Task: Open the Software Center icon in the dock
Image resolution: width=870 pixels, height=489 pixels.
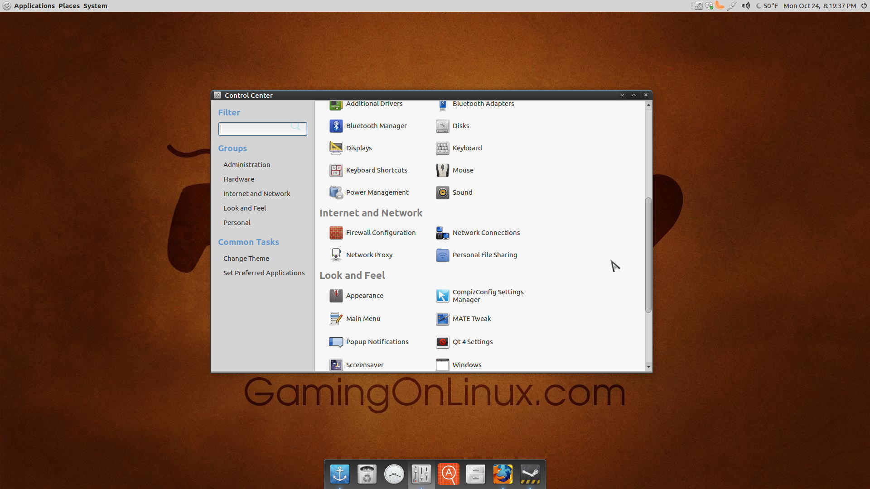Action: click(x=449, y=474)
